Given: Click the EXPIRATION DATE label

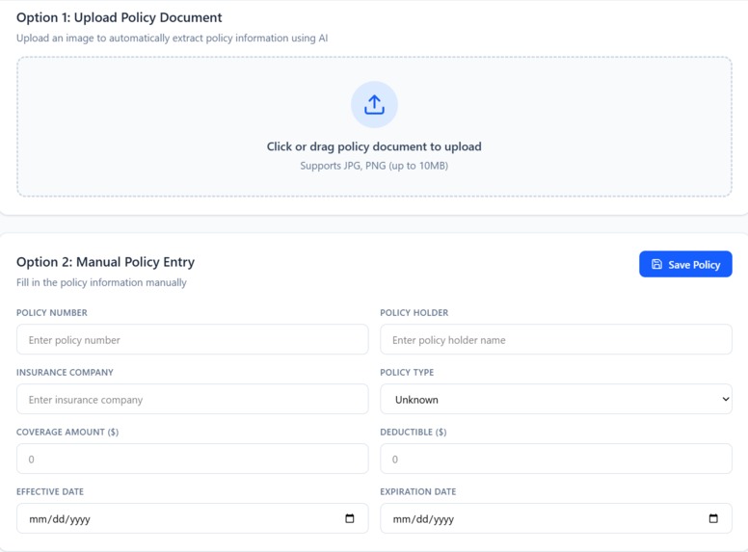Looking at the screenshot, I should tap(418, 491).
